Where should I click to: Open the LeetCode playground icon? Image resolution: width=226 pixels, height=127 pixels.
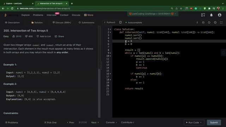(203, 15)
